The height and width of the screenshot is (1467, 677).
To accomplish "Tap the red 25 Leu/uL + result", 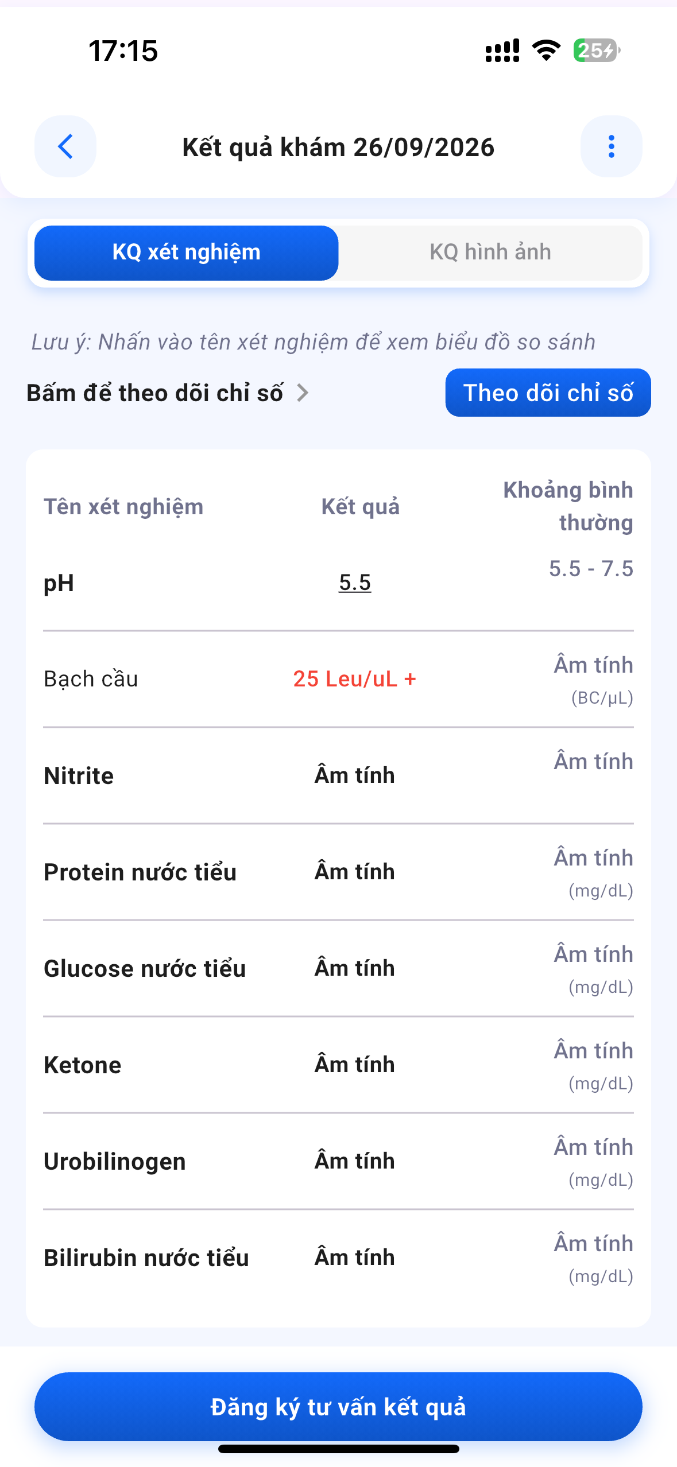I will tap(354, 679).
